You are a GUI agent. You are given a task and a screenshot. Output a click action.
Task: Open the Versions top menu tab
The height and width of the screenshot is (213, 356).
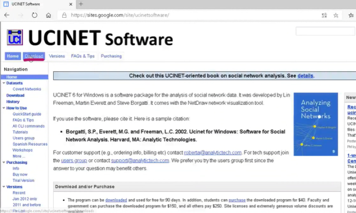pos(57,56)
